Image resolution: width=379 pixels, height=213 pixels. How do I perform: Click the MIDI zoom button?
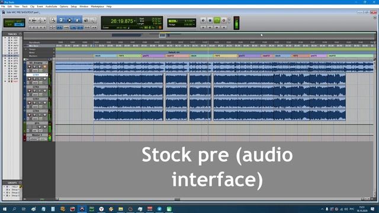40,20
